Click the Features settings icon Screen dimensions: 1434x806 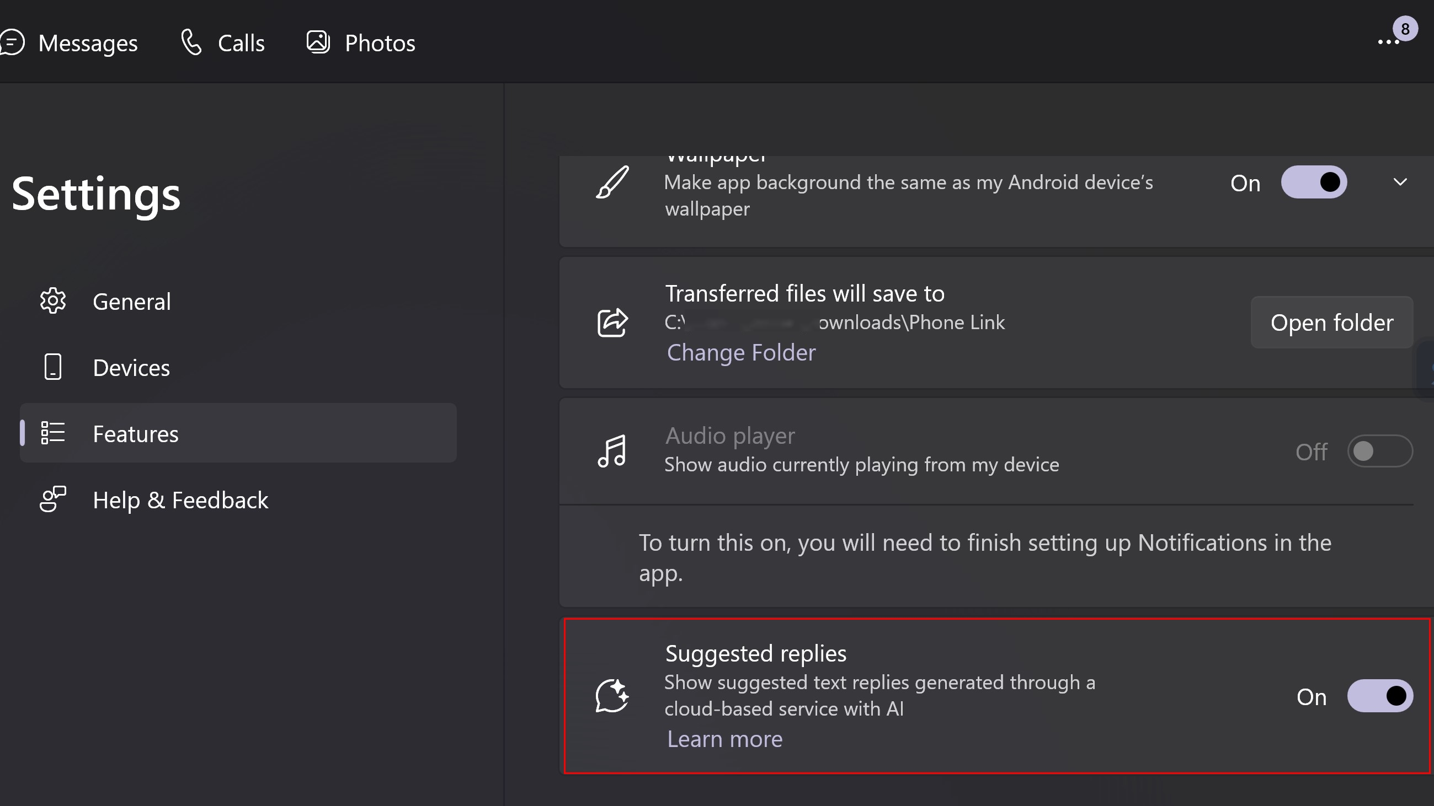(x=53, y=433)
